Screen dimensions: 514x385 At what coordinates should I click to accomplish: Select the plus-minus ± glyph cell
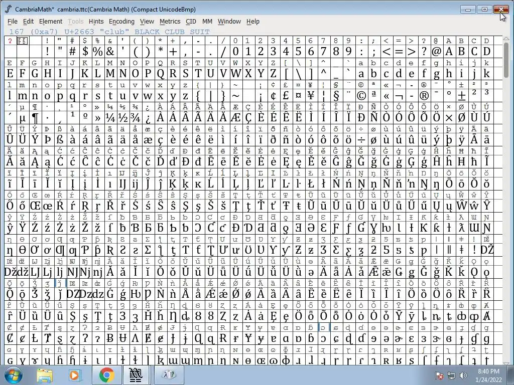point(462,96)
